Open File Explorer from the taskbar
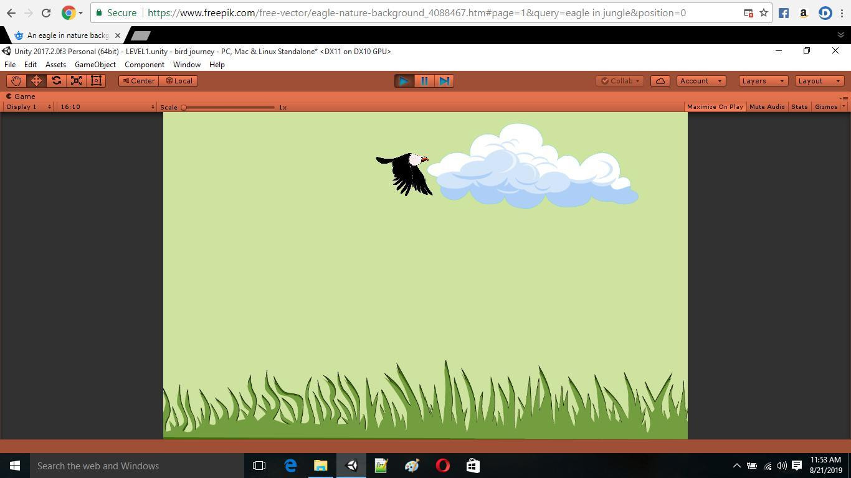851x478 pixels. (320, 466)
